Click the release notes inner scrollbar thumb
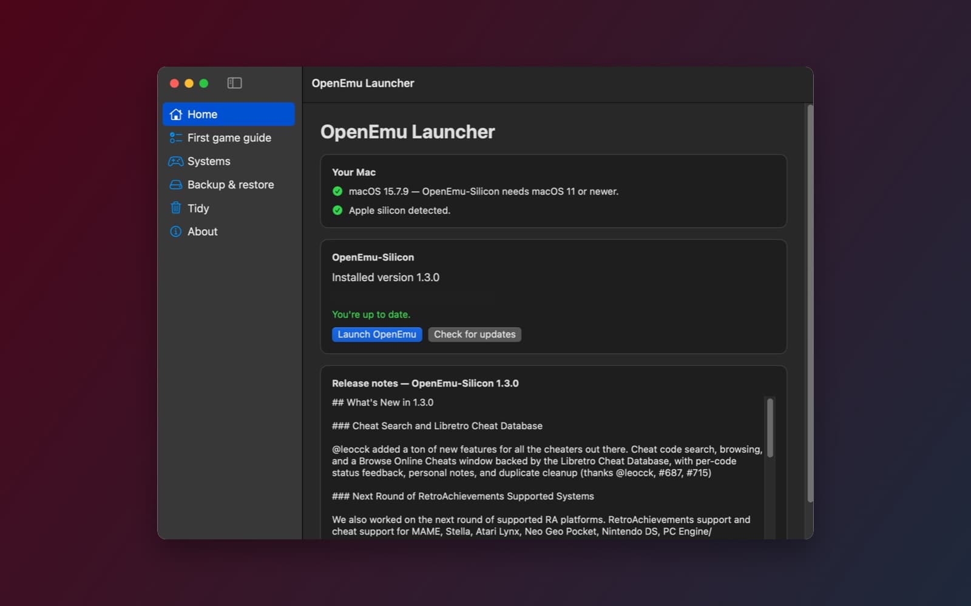This screenshot has width=971, height=606. coord(770,428)
